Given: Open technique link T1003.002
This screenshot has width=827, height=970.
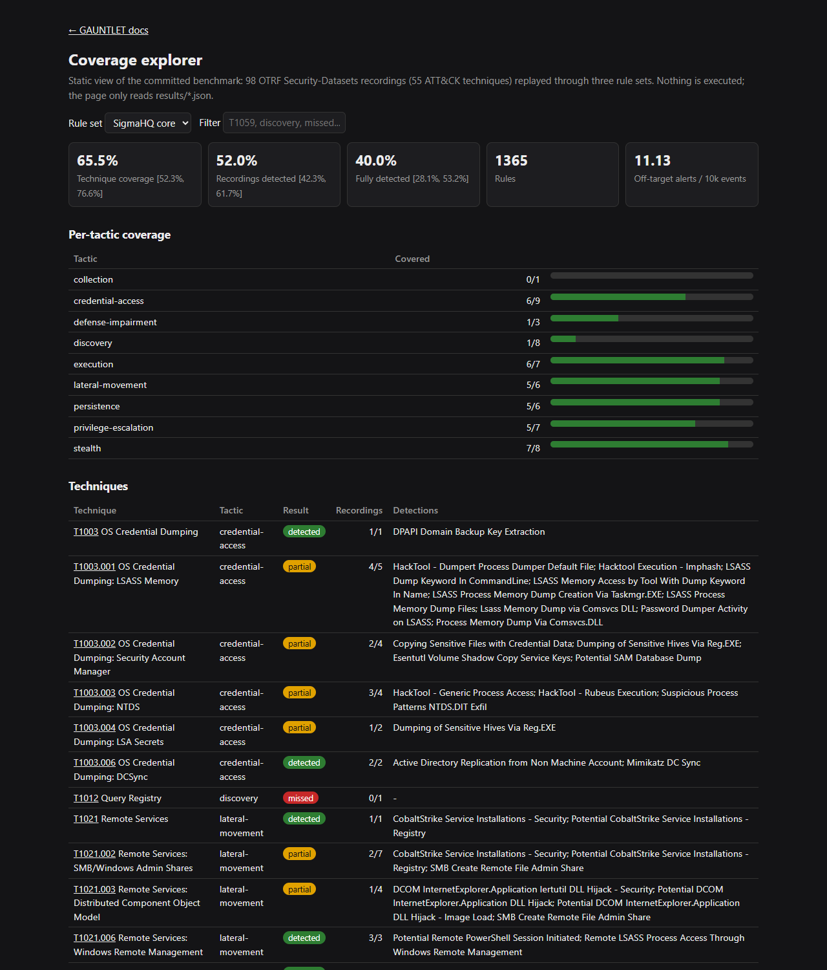Looking at the screenshot, I should point(94,643).
